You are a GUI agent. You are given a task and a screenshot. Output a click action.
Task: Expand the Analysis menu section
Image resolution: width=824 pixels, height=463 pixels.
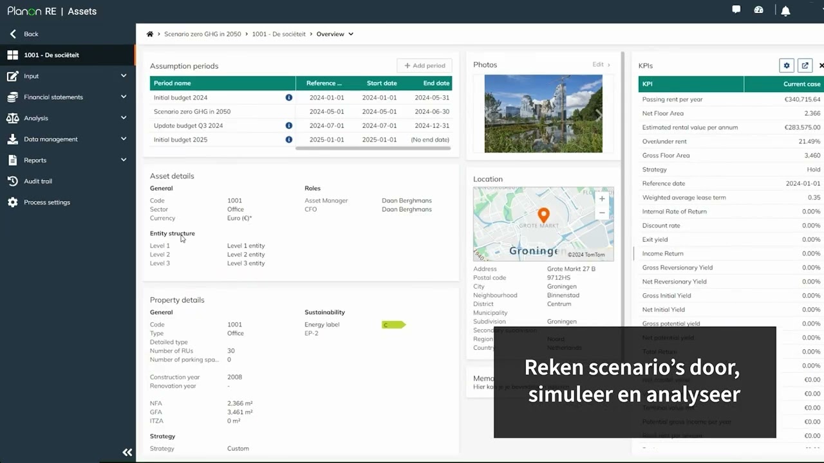pyautogui.click(x=124, y=118)
